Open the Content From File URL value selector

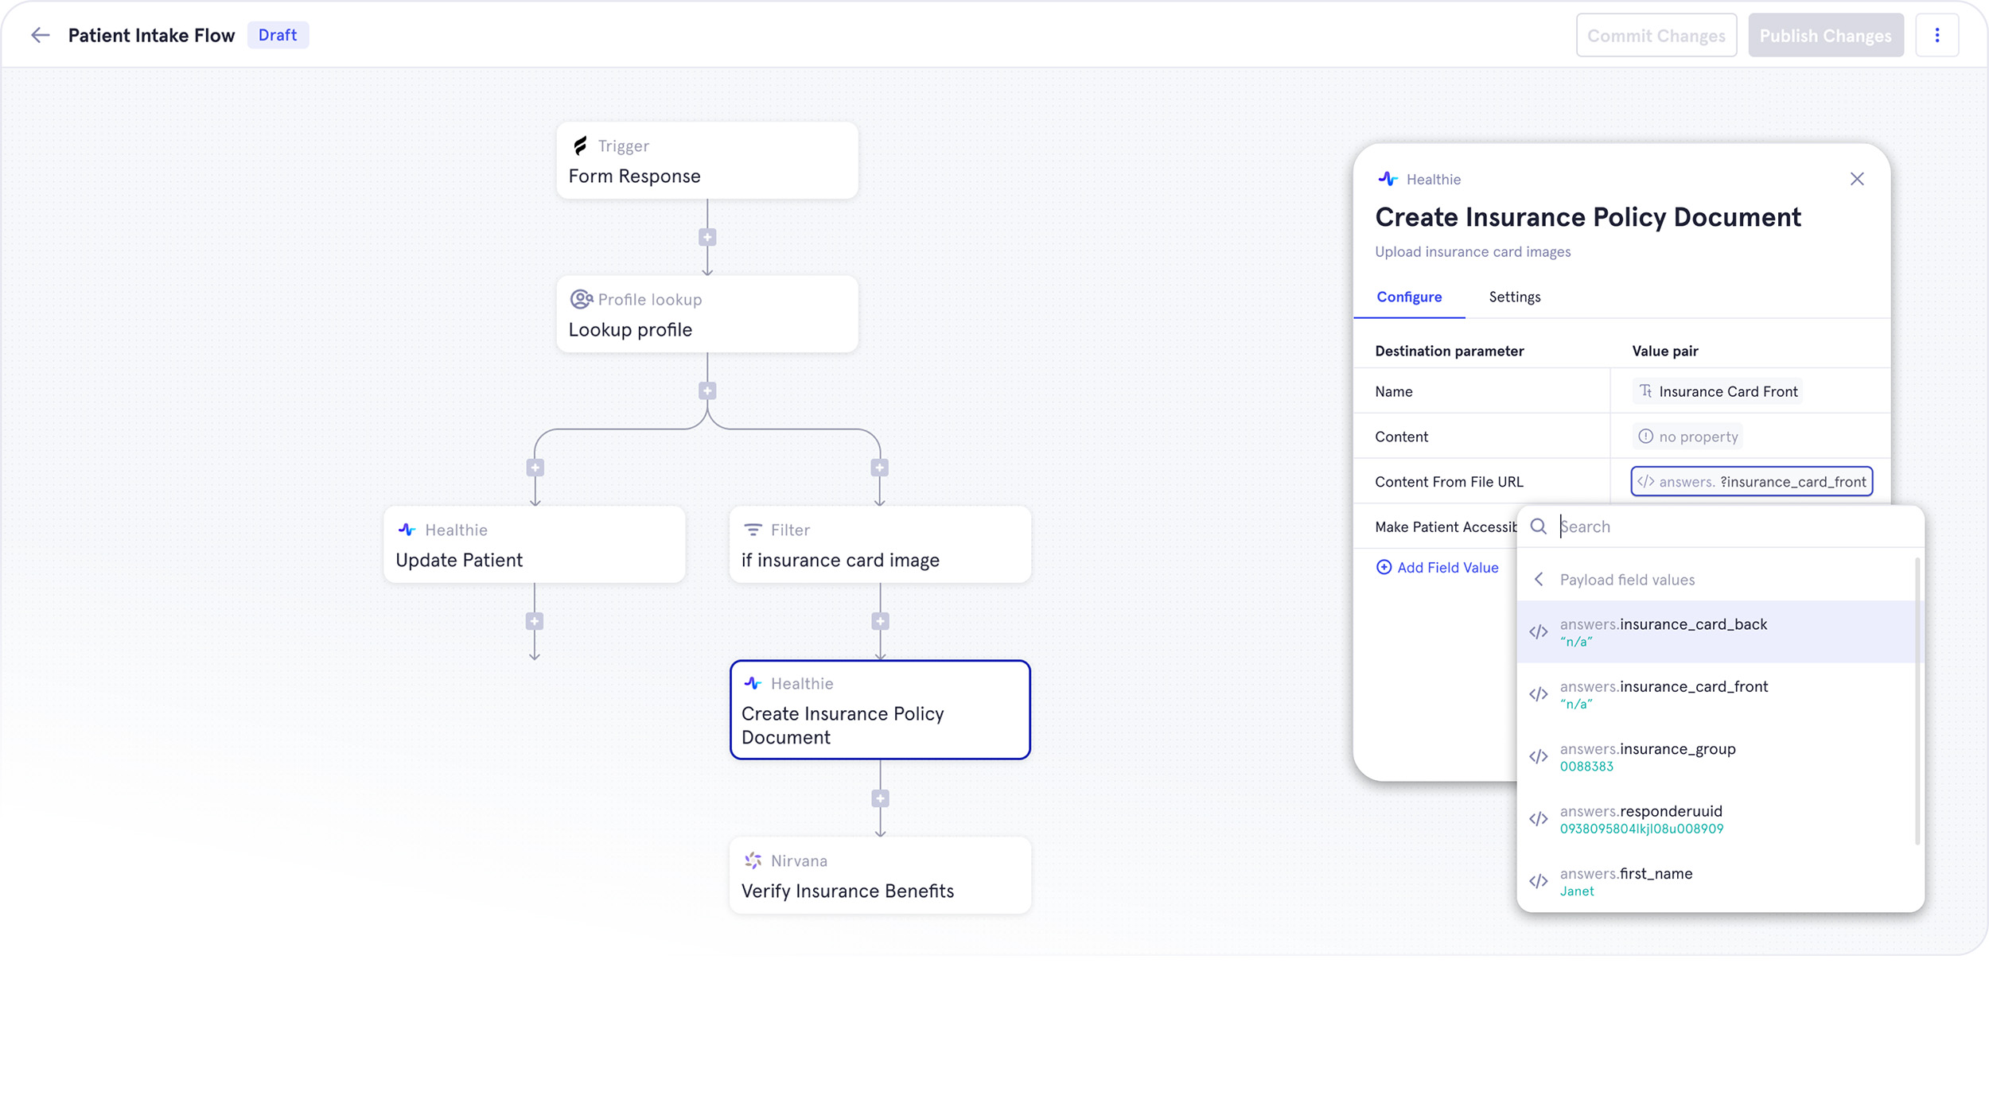click(1751, 481)
